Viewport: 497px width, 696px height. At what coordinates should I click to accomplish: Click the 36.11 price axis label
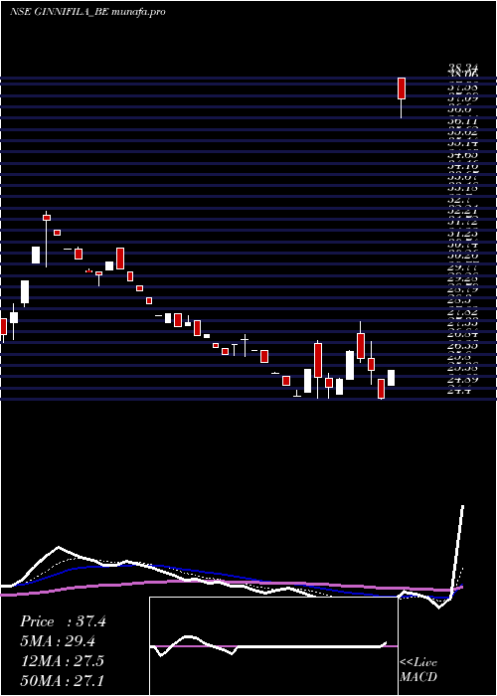pos(463,120)
